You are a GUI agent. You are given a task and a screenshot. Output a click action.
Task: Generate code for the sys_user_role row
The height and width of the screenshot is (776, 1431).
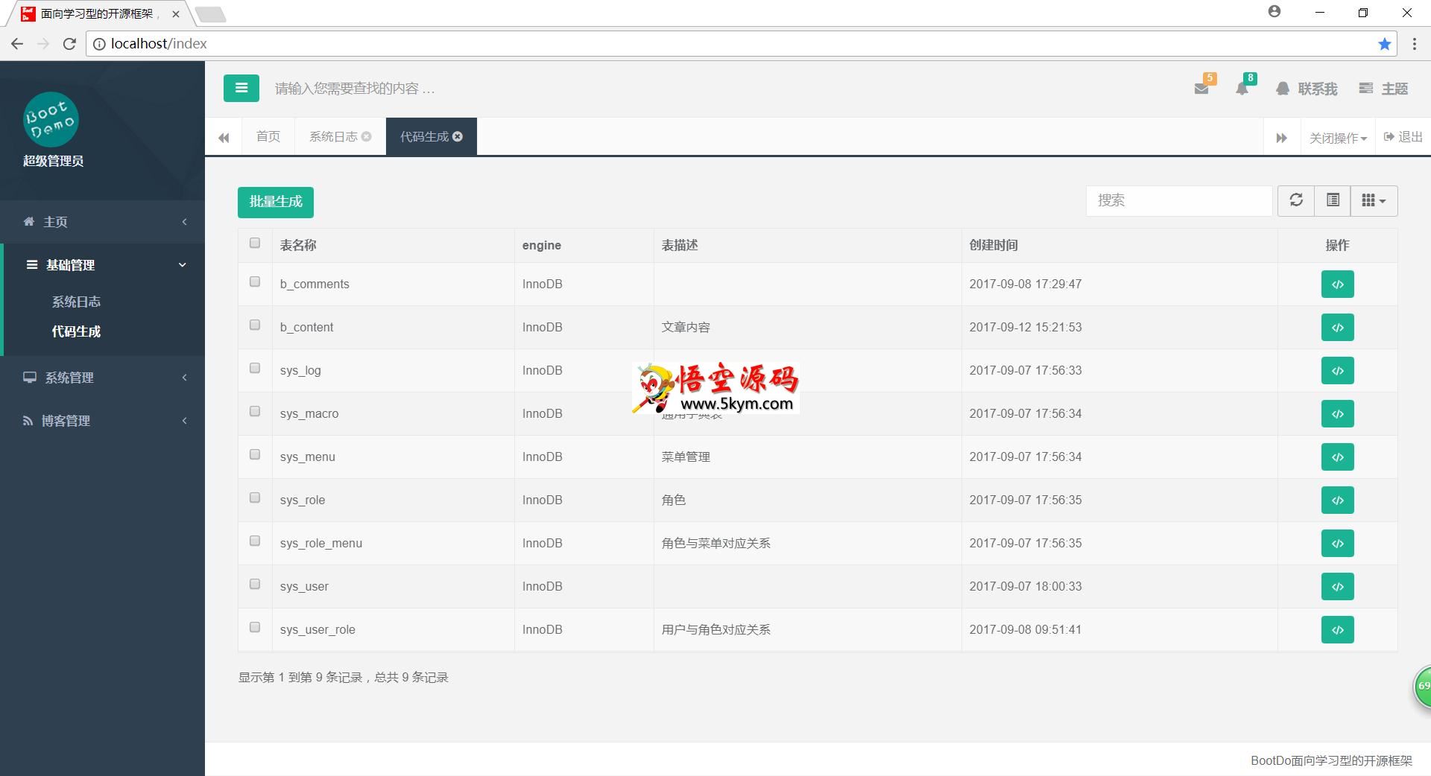(x=1337, y=629)
